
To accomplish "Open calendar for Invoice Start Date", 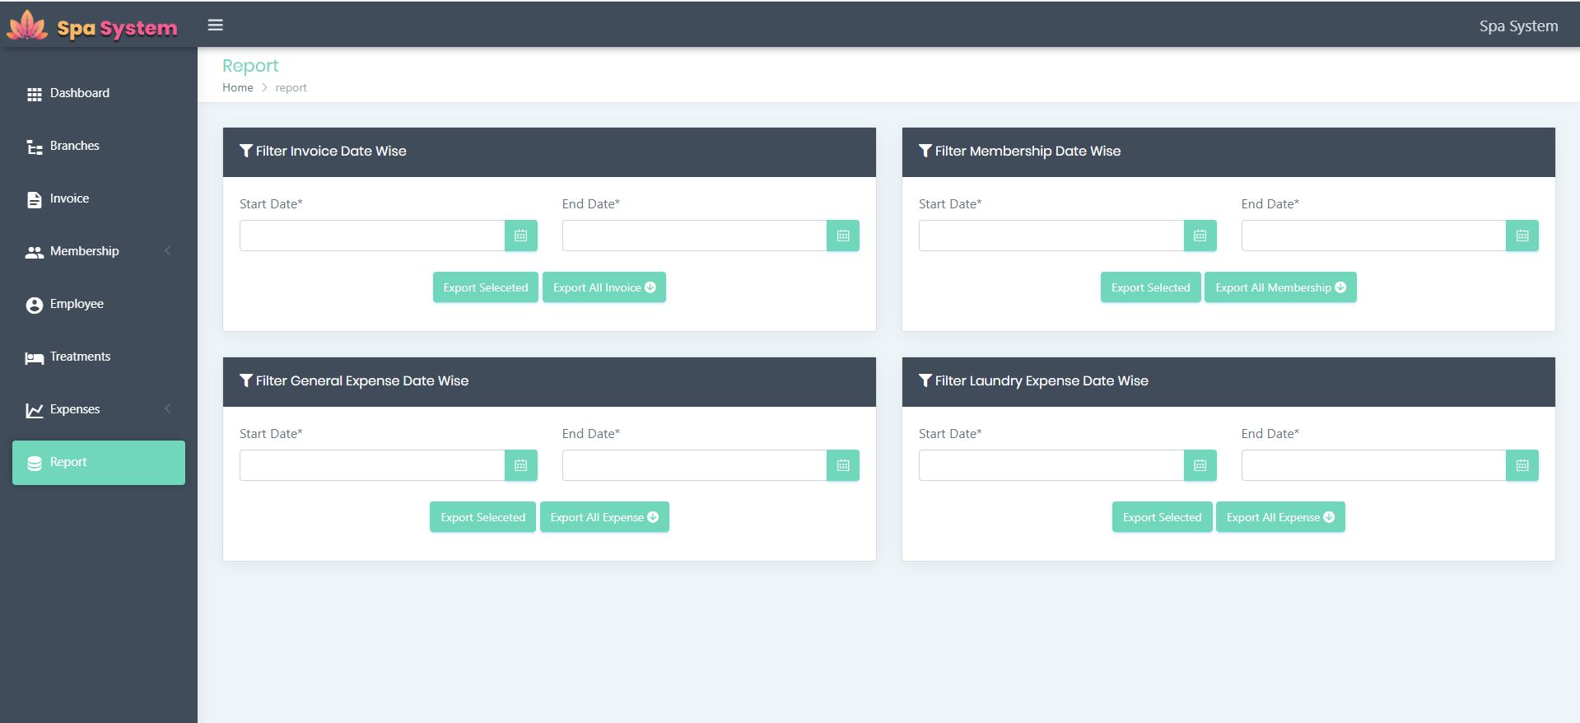I will (521, 236).
